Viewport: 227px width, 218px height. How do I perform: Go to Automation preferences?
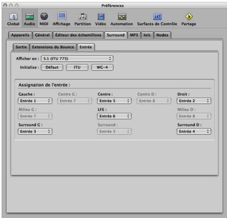(x=122, y=19)
